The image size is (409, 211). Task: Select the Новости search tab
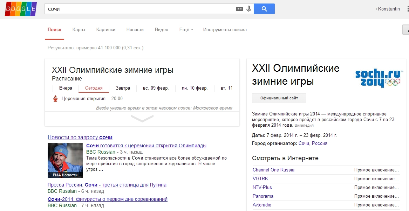pos(135,30)
